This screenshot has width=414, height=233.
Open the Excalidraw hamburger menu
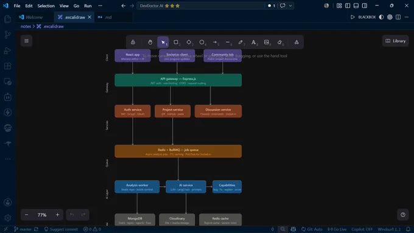click(26, 41)
